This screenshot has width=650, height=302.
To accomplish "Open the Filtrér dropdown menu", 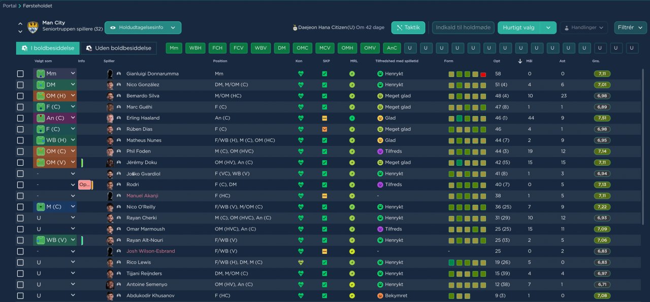I will [630, 28].
